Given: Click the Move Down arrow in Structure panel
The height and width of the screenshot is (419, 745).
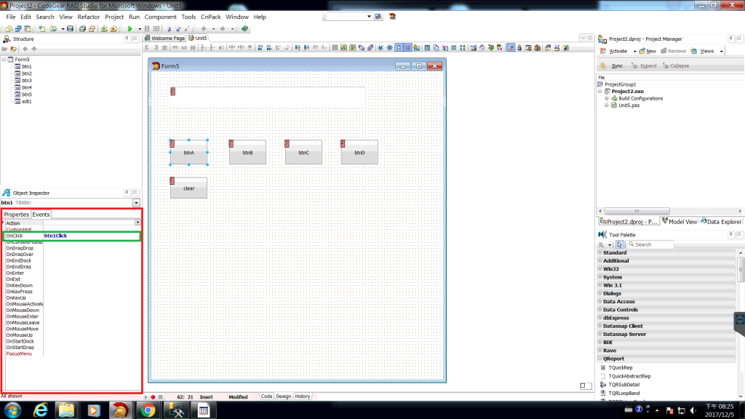Looking at the screenshot, I should tap(33, 49).
